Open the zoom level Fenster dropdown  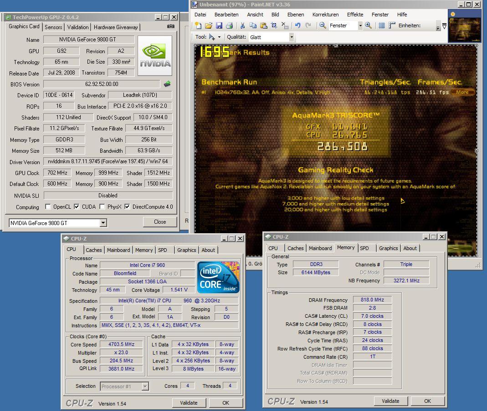(360, 25)
